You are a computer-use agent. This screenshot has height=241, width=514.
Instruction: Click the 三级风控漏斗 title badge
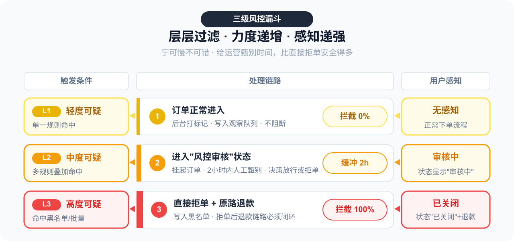click(257, 19)
